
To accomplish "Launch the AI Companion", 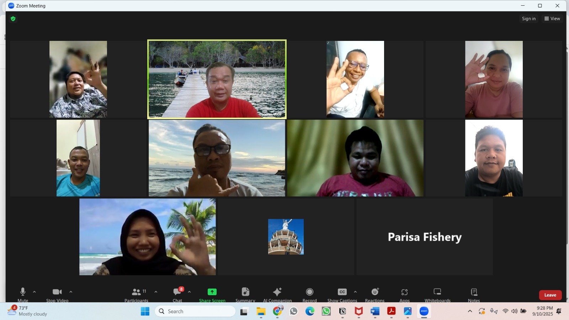I will tap(277, 294).
